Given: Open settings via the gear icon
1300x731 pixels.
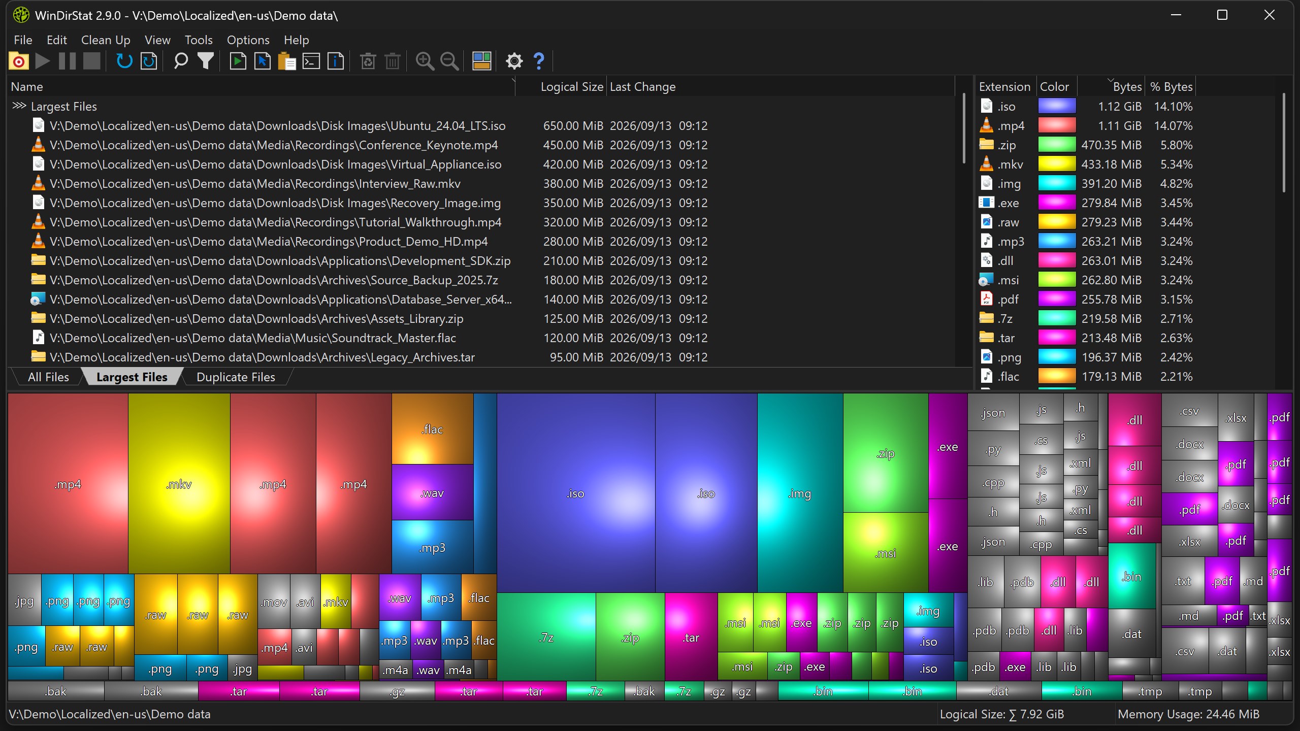Looking at the screenshot, I should pos(514,61).
